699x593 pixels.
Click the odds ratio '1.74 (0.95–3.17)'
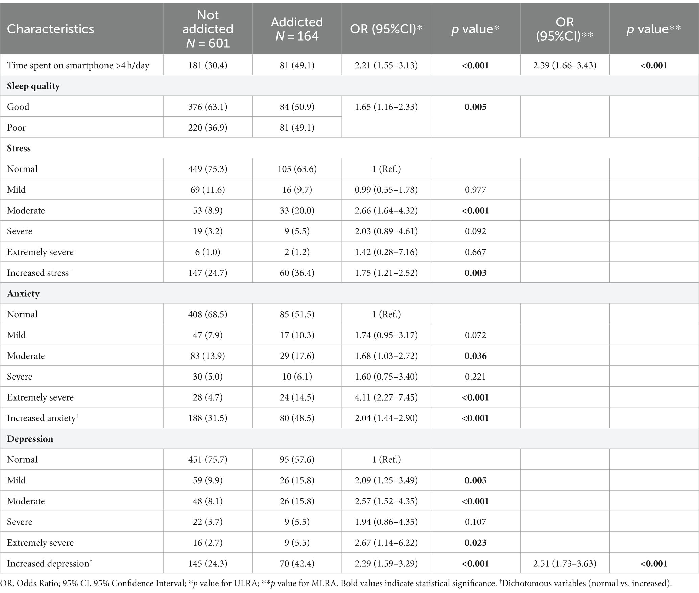pyautogui.click(x=386, y=335)
